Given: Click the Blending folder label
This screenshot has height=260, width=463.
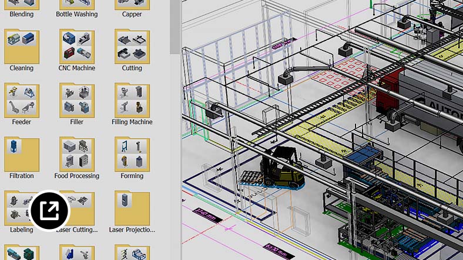Looking at the screenshot, I should (x=21, y=14).
